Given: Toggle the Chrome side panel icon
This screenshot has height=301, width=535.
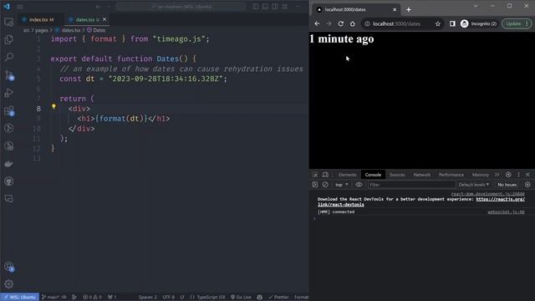Looking at the screenshot, I should [x=452, y=23].
